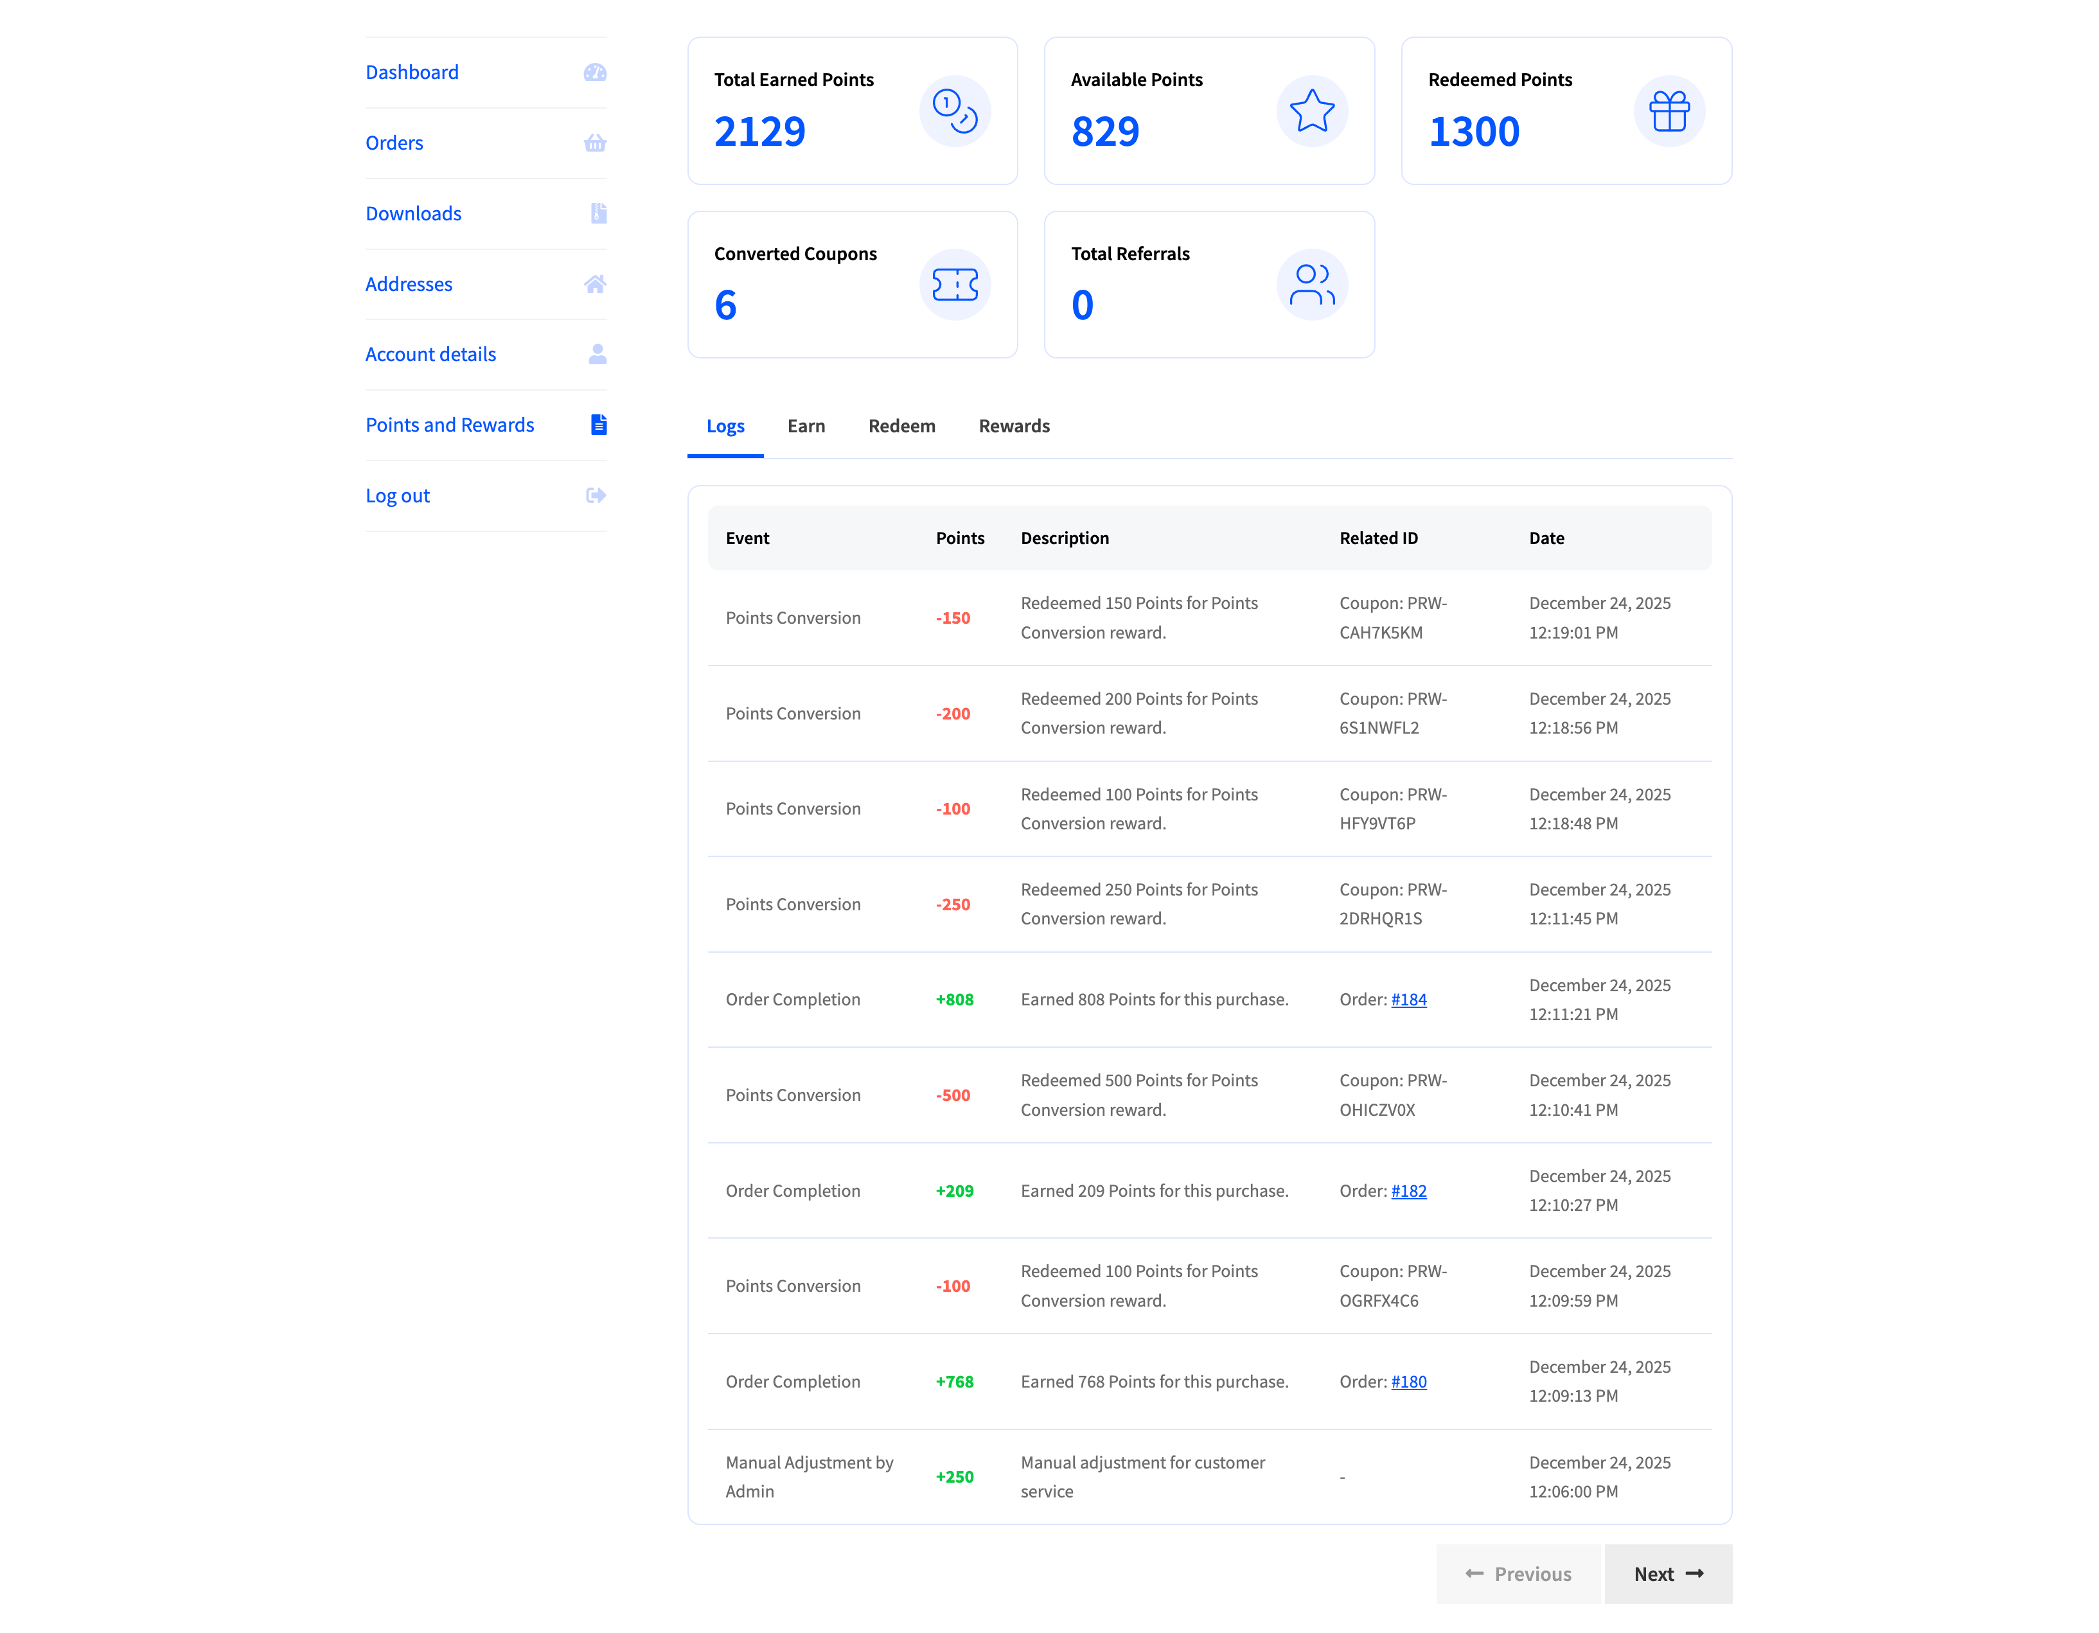The height and width of the screenshot is (1633, 2099).
Task: Click the Total Earned Points coins icon
Action: [954, 112]
